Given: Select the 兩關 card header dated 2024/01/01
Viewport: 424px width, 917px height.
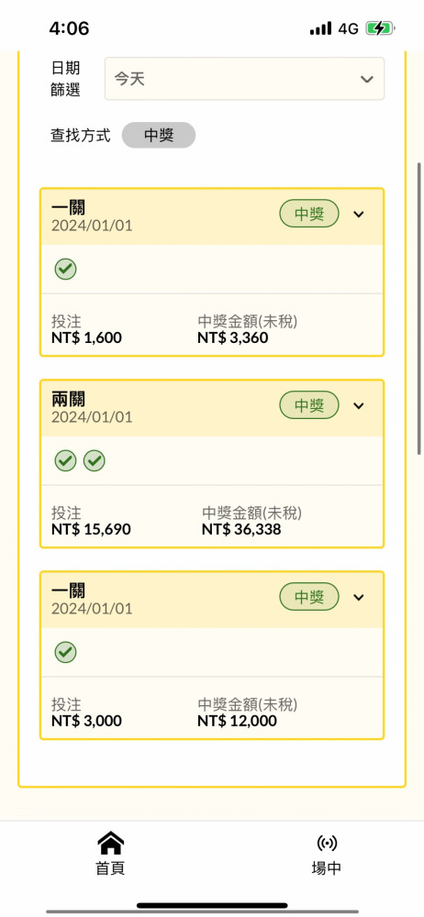Looking at the screenshot, I should (x=212, y=408).
